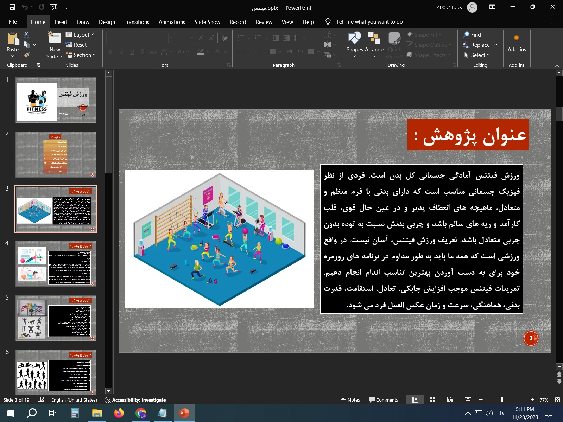563x422 pixels.
Task: Switch to Reading View
Action: point(450,400)
